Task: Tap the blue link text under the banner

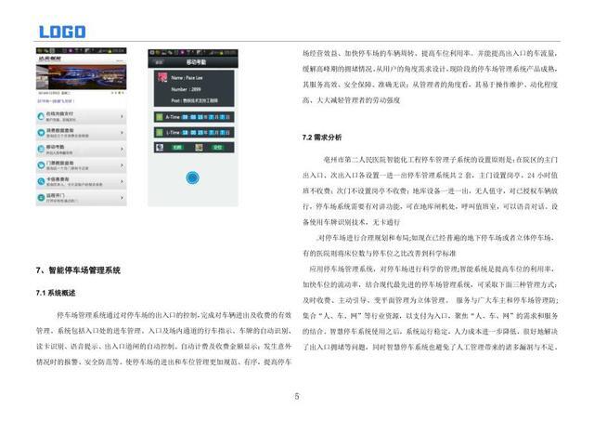Action: pyautogui.click(x=56, y=101)
